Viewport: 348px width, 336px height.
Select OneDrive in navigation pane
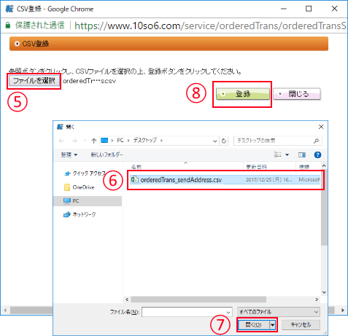[80, 187]
